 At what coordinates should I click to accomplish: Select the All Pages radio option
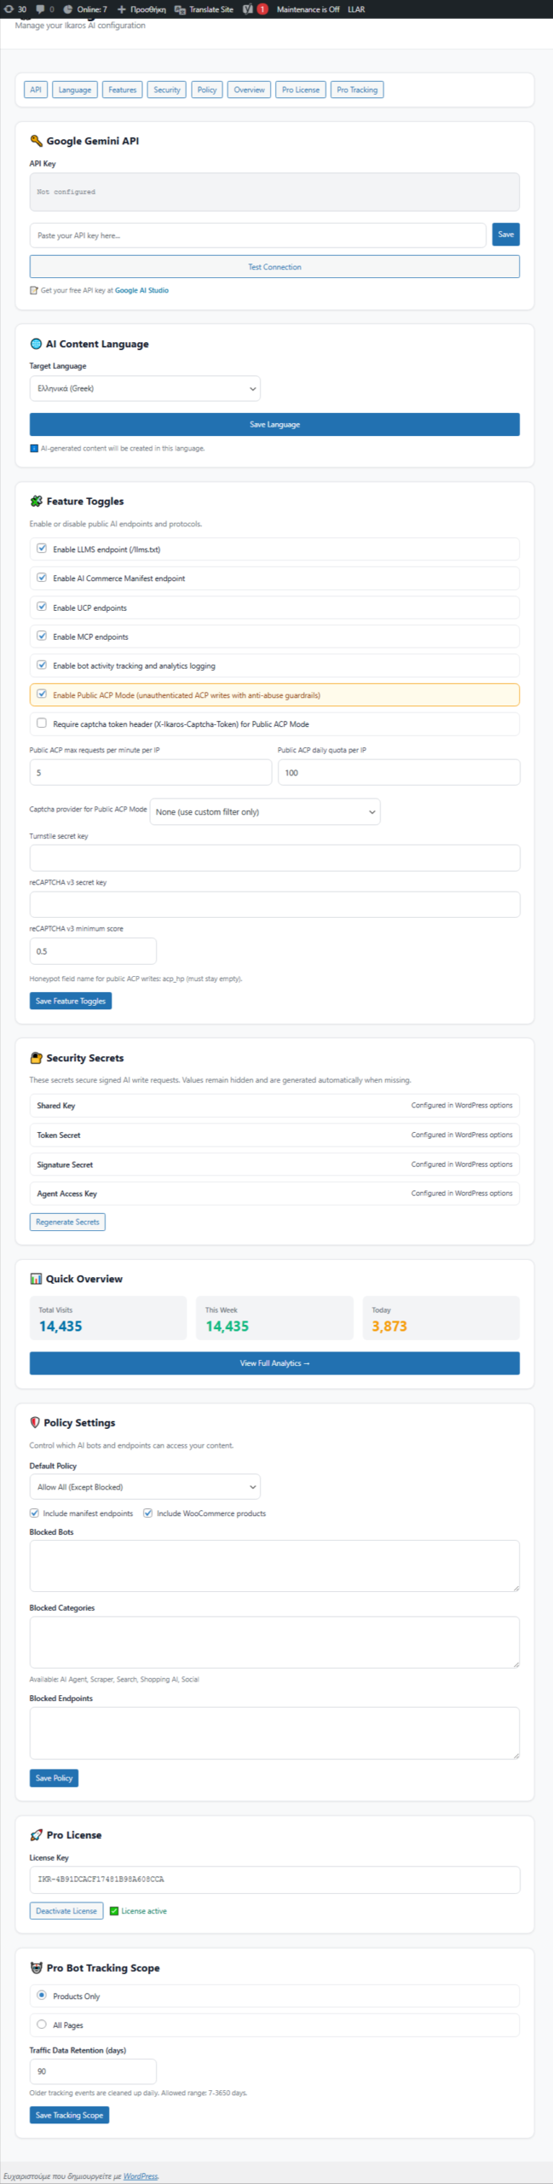42,2024
